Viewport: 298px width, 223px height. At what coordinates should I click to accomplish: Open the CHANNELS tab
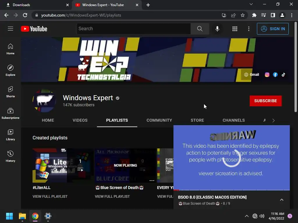click(234, 120)
